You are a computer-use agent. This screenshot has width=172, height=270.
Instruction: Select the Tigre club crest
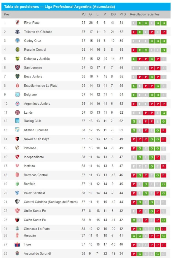point(17,244)
